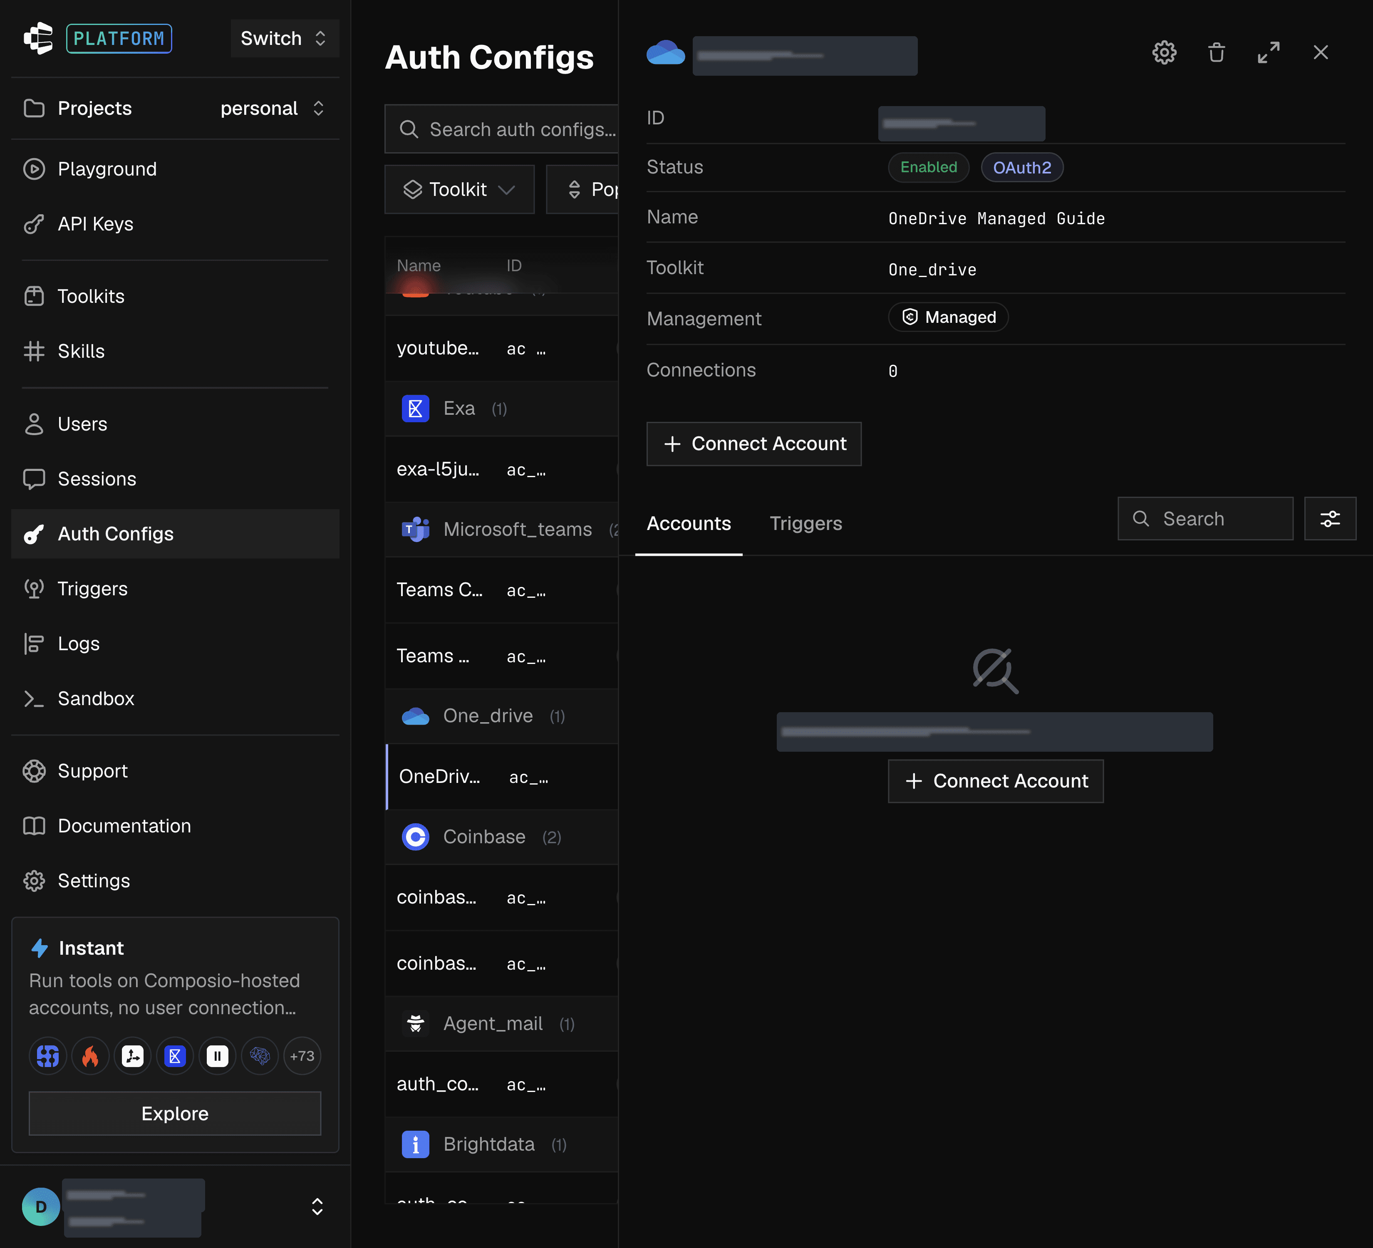Viewport: 1373px width, 1248px height.
Task: Open Sessions from the sidebar
Action: pos(176,479)
